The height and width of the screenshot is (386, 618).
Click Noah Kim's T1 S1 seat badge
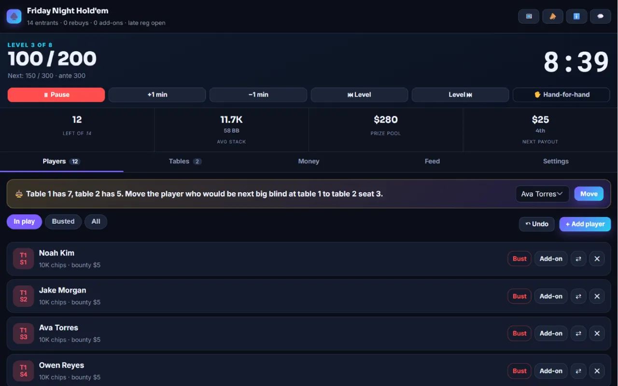(23, 259)
